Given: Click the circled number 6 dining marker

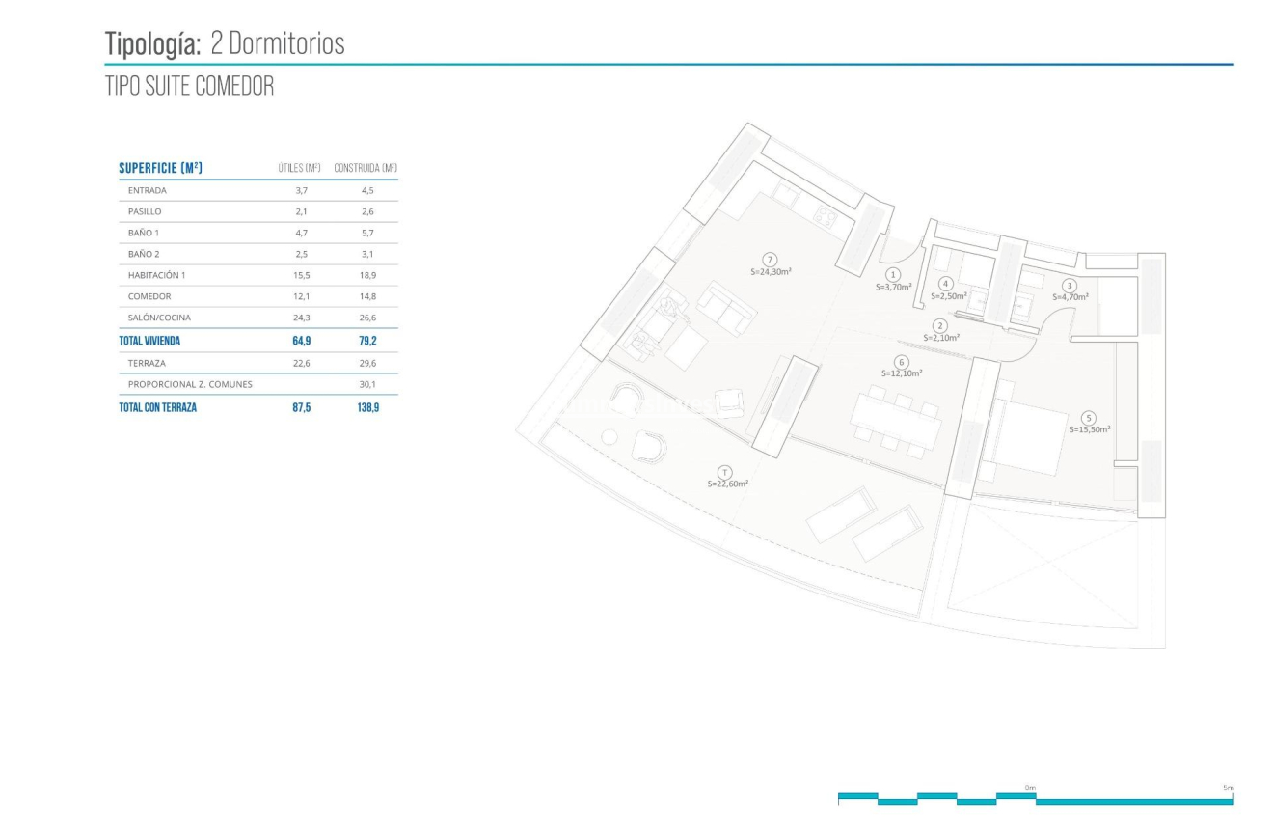Looking at the screenshot, I should 902,362.
